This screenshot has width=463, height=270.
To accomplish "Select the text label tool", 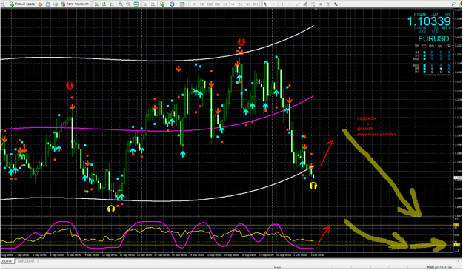I will [328, 4].
